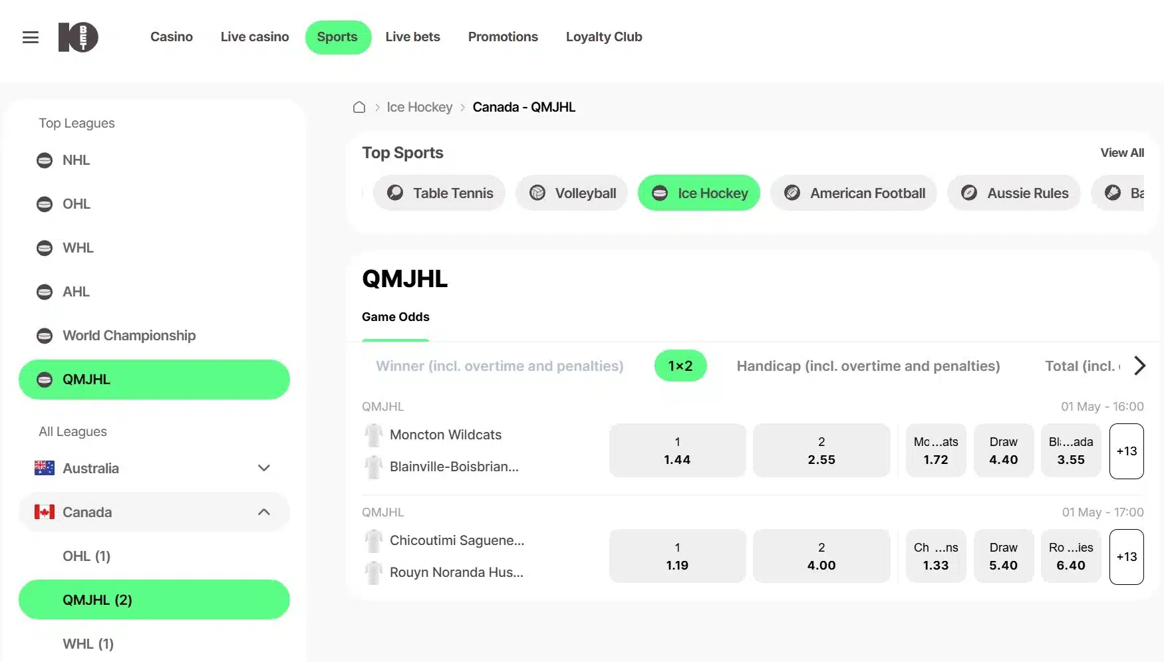Click the World Championship puck icon
This screenshot has width=1164, height=662.
(45, 336)
